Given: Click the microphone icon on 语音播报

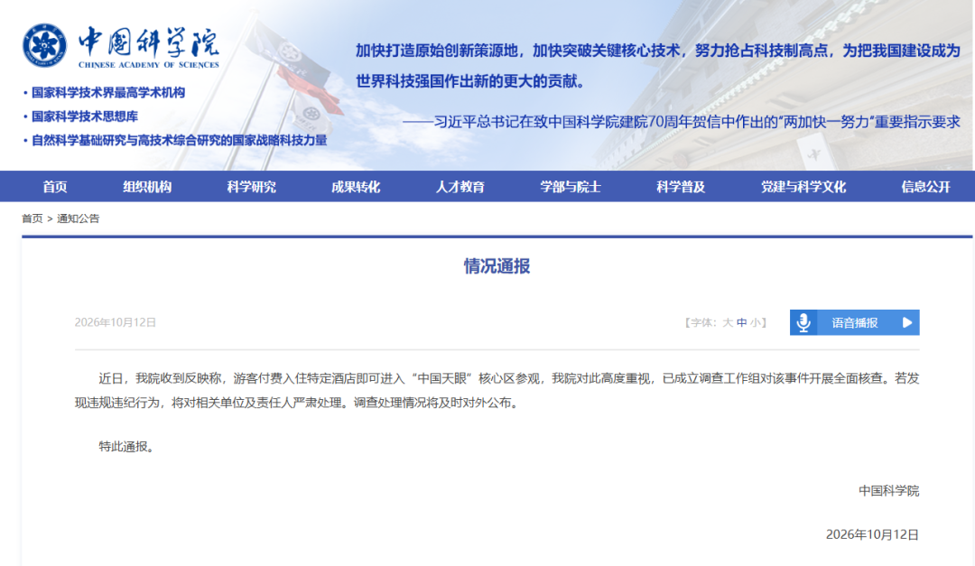Looking at the screenshot, I should click(803, 322).
